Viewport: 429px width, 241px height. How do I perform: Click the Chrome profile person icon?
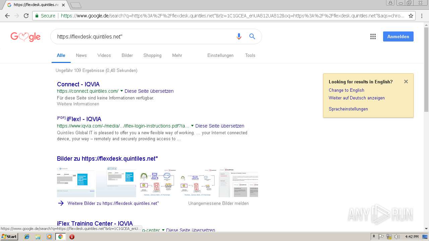pyautogui.click(x=390, y=3)
